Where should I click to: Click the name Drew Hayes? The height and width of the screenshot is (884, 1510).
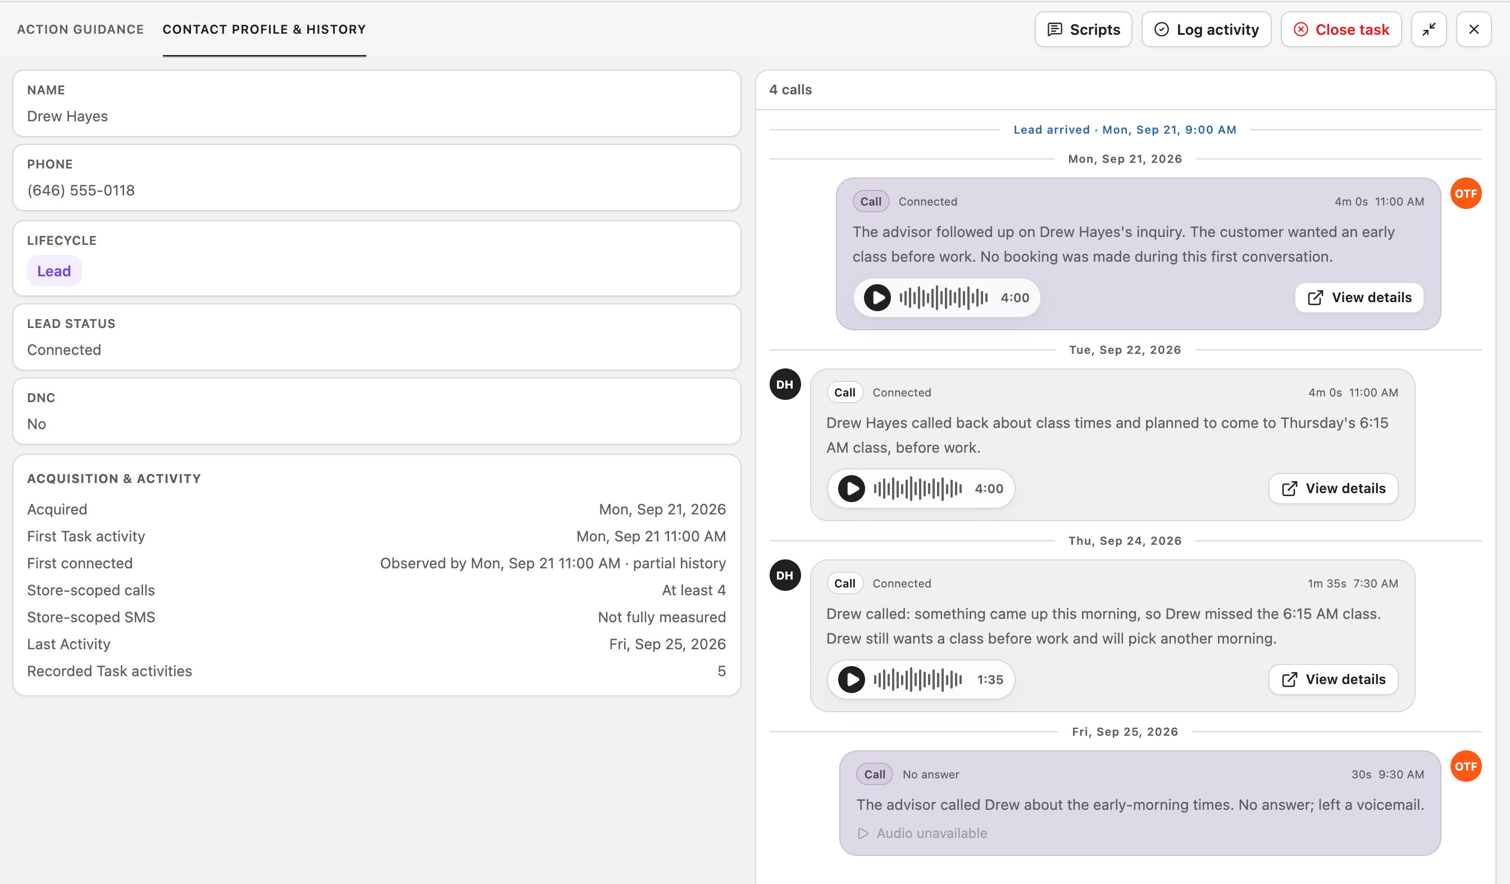[68, 116]
